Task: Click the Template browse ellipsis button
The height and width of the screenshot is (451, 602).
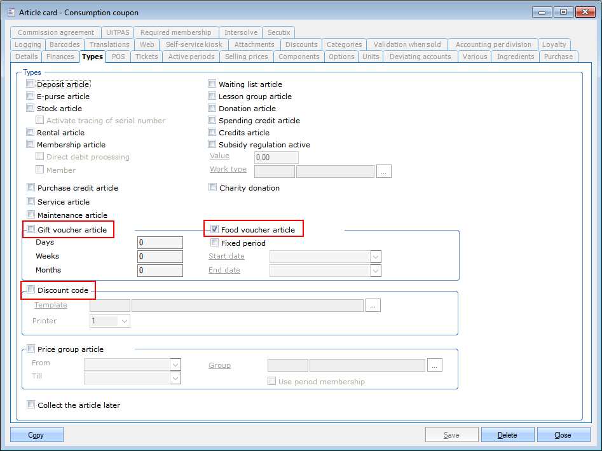Action: click(373, 306)
